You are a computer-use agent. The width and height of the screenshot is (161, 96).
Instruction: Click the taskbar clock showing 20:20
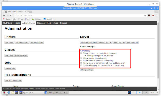click(152, 92)
